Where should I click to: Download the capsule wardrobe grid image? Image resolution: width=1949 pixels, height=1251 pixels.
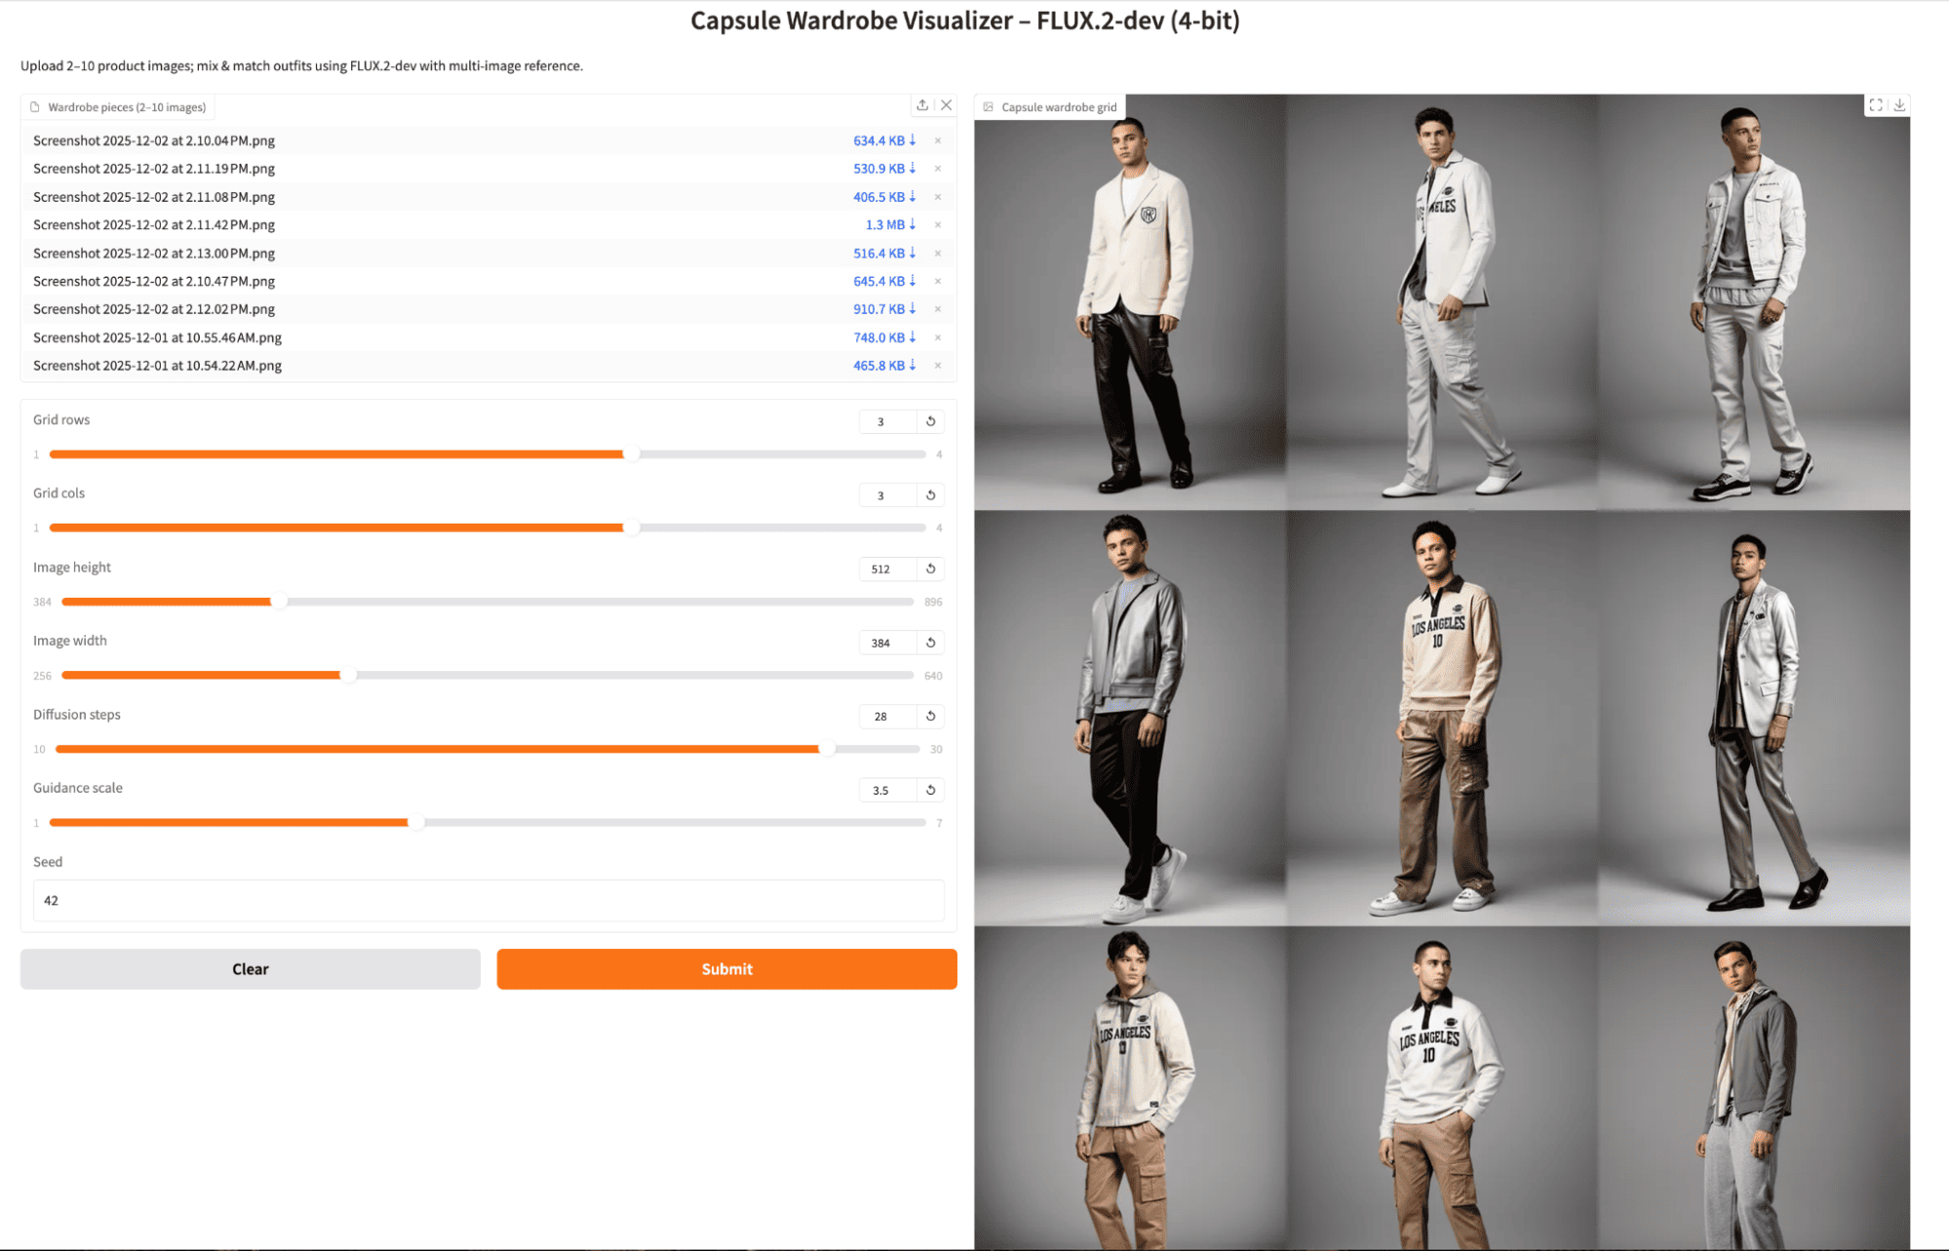tap(1899, 105)
